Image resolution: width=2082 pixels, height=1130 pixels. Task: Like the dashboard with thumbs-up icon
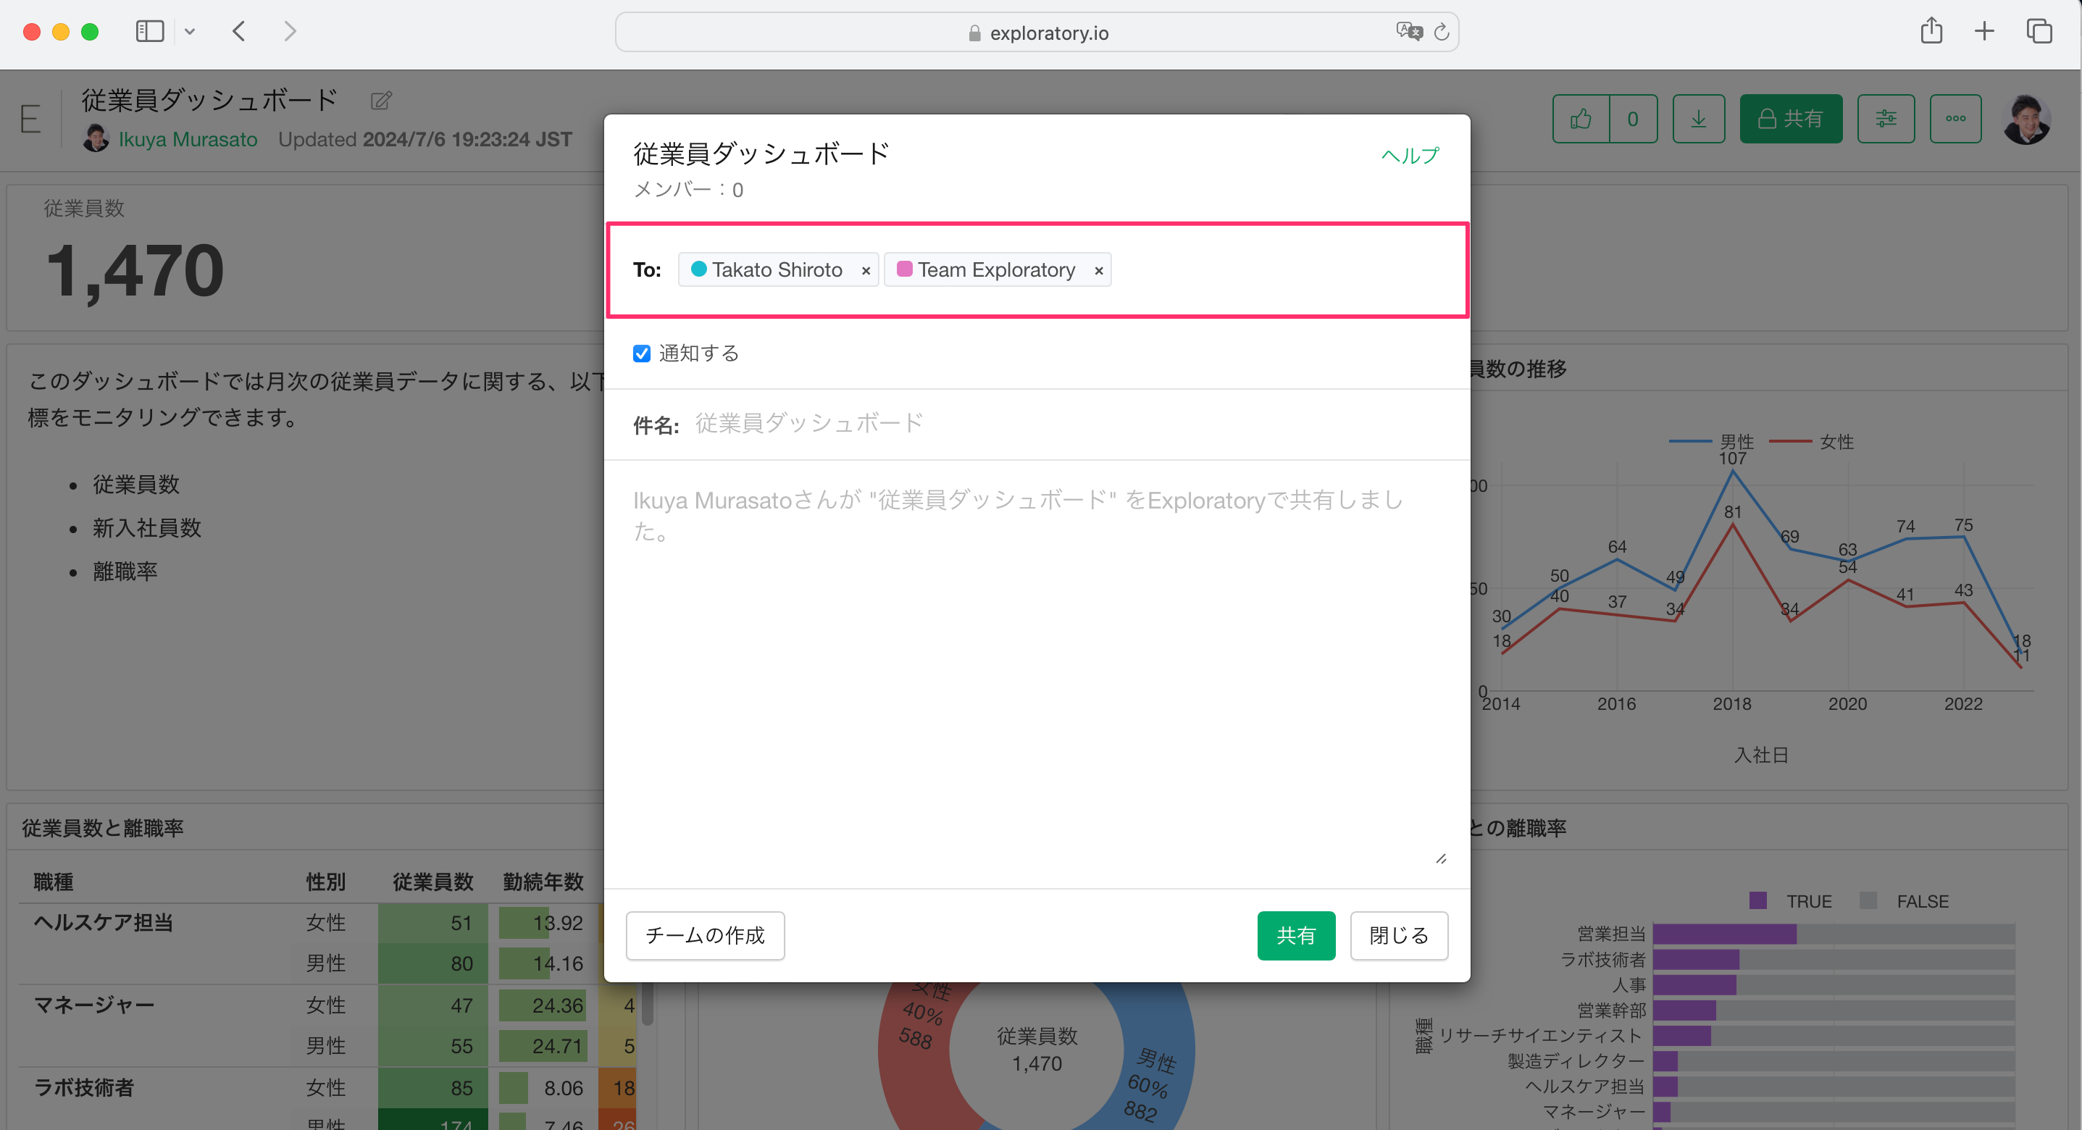(x=1581, y=119)
